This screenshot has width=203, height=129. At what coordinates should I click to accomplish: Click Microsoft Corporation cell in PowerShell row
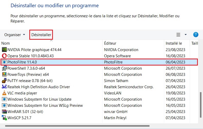click(x=123, y=68)
